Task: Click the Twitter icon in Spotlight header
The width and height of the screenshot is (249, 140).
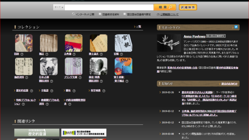Action: pyautogui.click(x=236, y=27)
